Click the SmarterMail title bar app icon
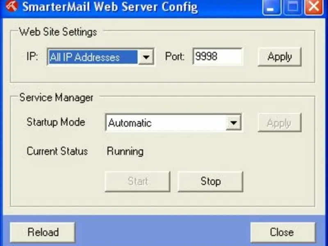Screen dimensions: 328x246 [12, 6]
